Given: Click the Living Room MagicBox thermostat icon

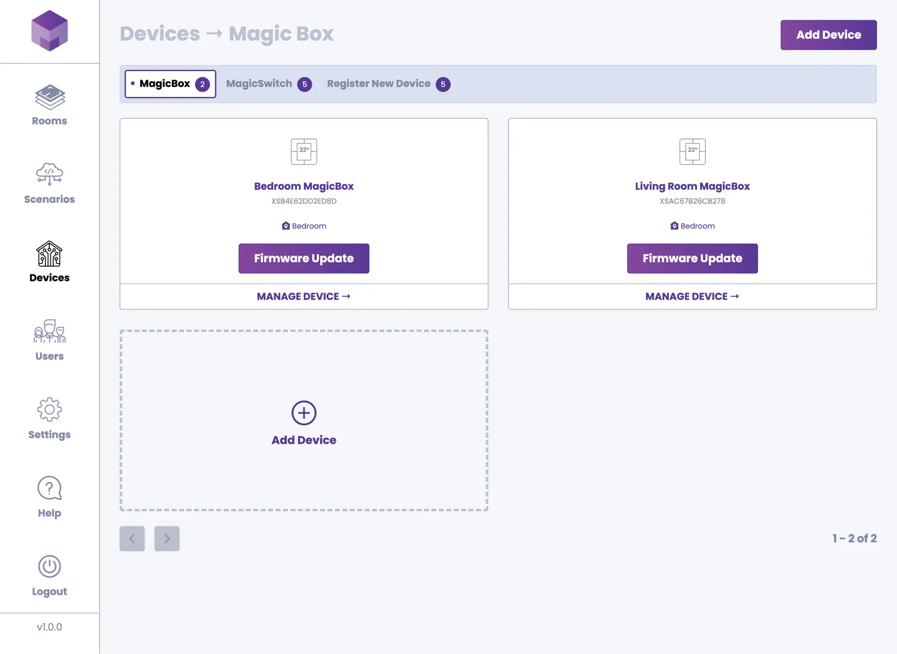Looking at the screenshot, I should pos(692,152).
